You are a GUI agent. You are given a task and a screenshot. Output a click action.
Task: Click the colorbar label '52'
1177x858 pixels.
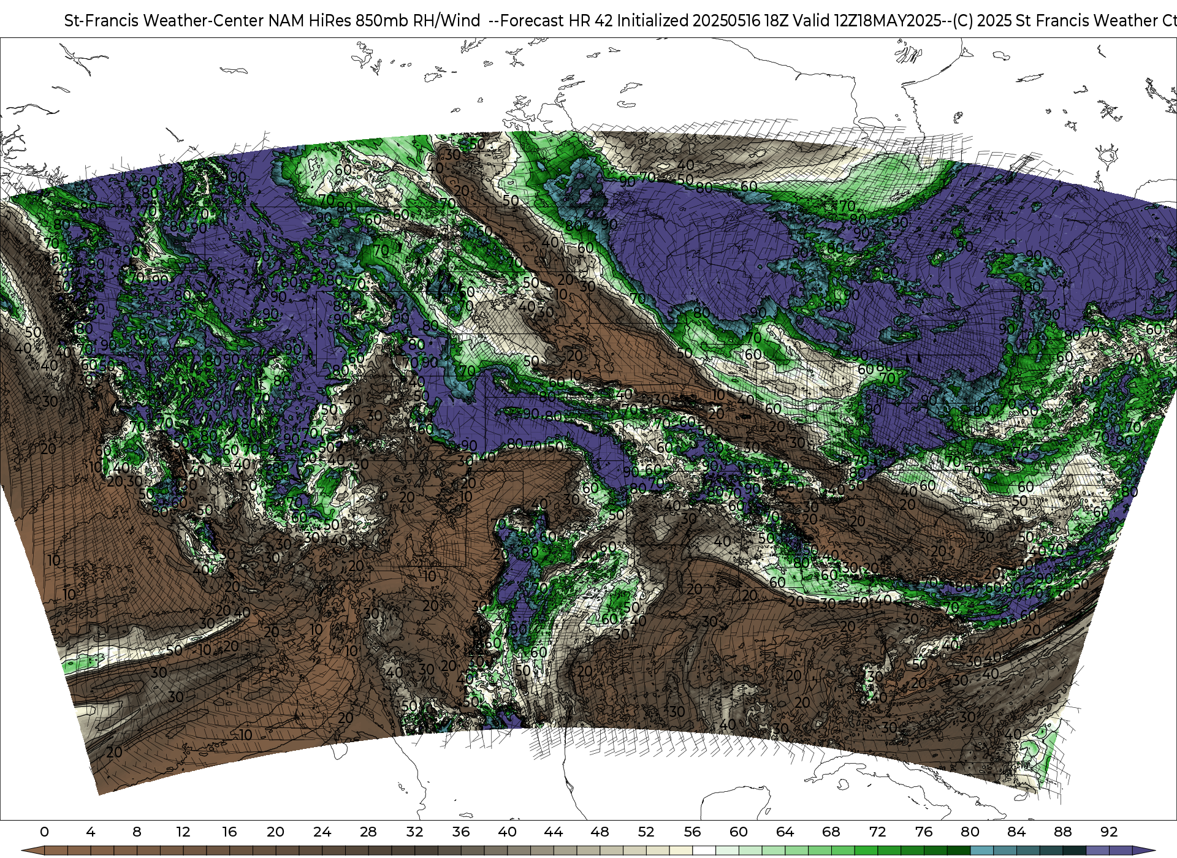(646, 832)
